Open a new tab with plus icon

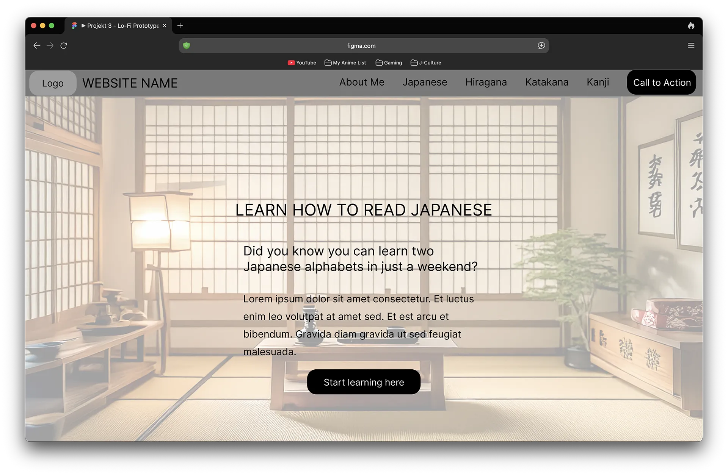click(x=180, y=25)
